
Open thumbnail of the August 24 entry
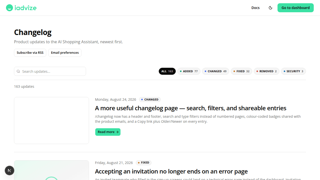click(51, 120)
